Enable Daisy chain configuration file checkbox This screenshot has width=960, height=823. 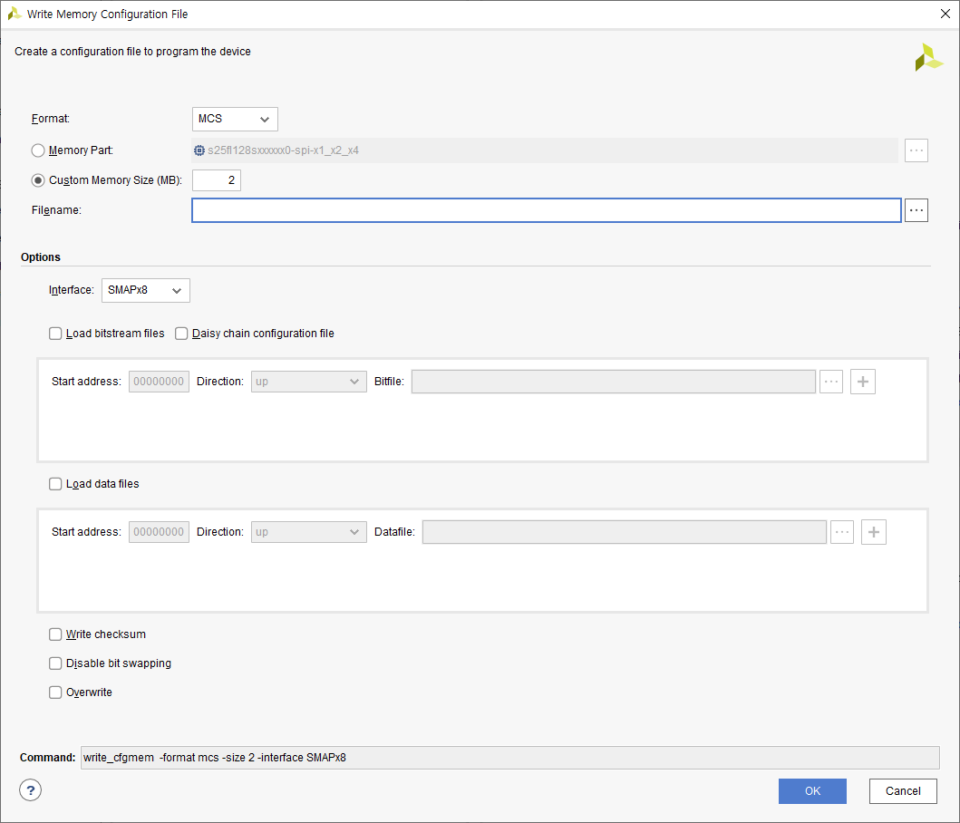click(181, 334)
